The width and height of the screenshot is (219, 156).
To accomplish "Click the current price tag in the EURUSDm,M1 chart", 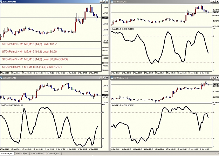I will pos(105,95).
